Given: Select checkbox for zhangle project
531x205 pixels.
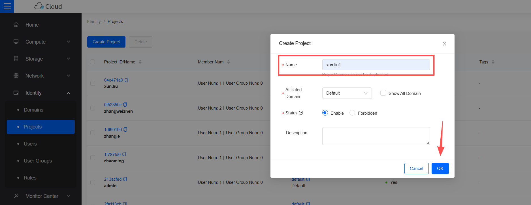Looking at the screenshot, I should pyautogui.click(x=93, y=133).
